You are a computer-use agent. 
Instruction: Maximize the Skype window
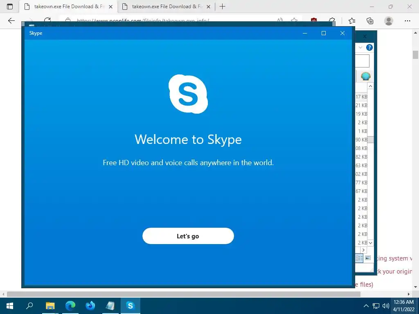coord(324,33)
